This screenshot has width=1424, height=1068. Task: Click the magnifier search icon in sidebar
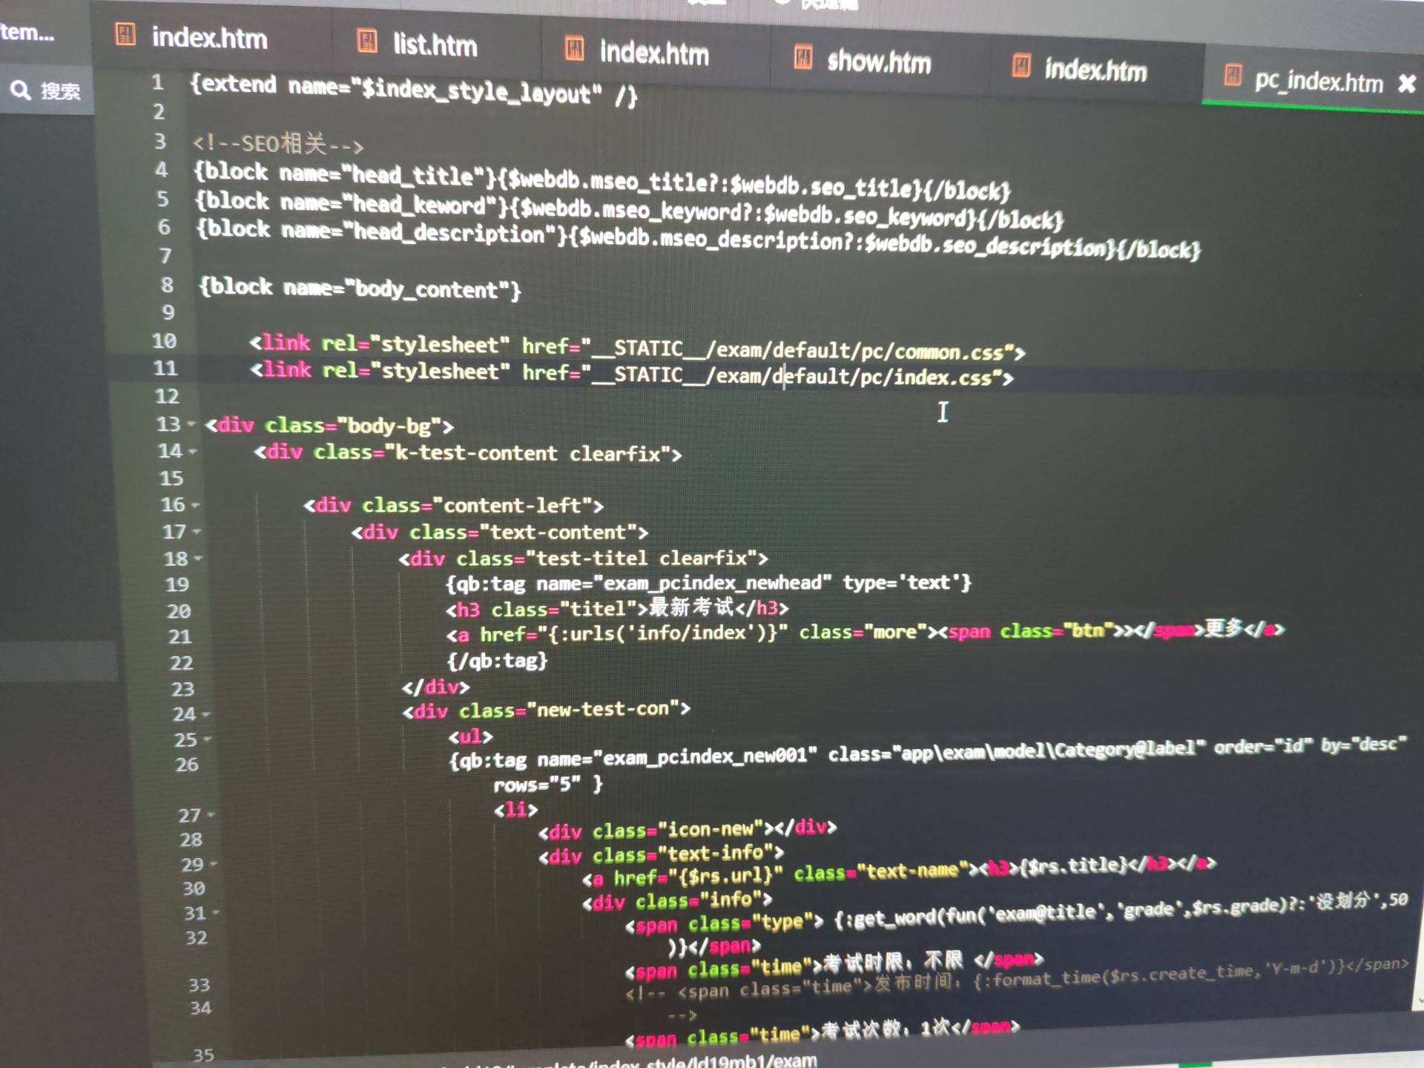point(21,90)
